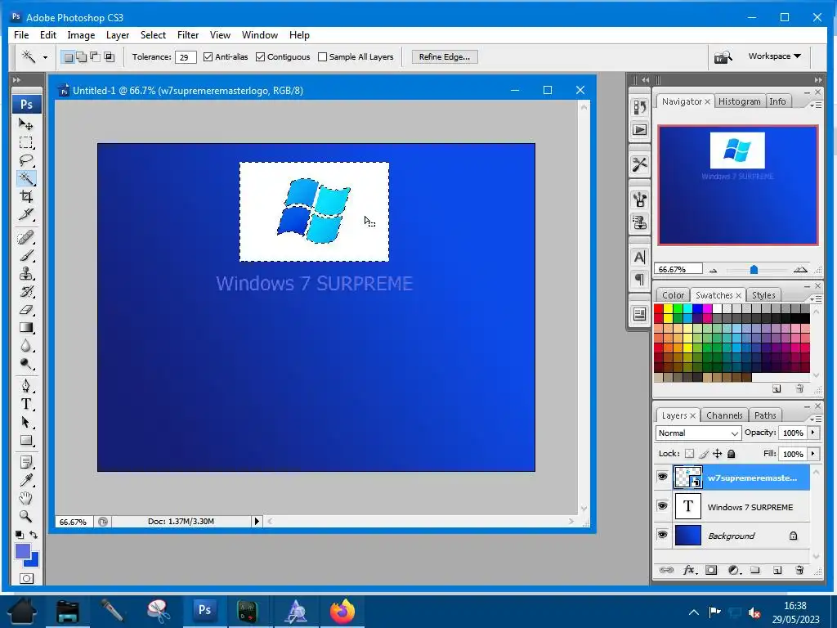The width and height of the screenshot is (837, 628).
Task: Select the Eraser tool
Action: click(25, 310)
